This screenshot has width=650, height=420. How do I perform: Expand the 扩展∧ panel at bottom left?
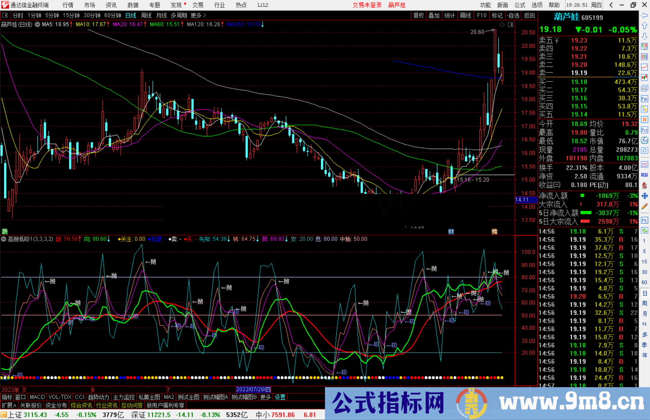pyautogui.click(x=9, y=406)
